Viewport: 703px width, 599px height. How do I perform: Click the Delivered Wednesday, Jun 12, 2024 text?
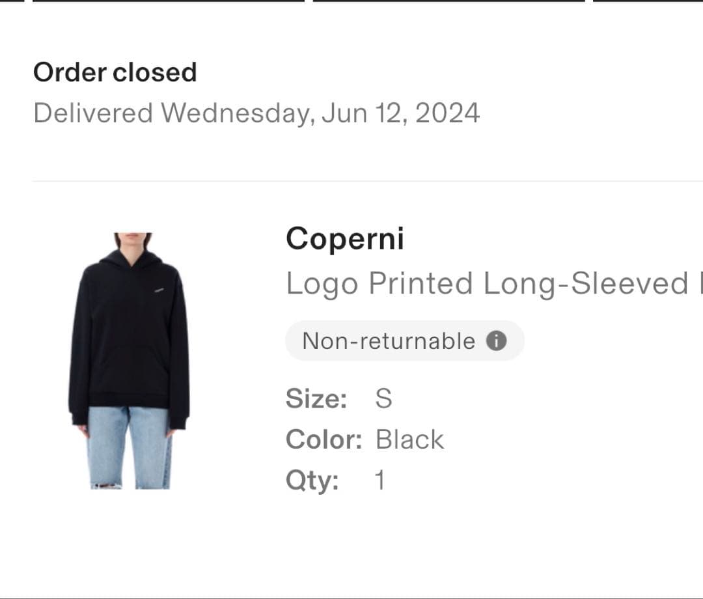[x=256, y=113]
